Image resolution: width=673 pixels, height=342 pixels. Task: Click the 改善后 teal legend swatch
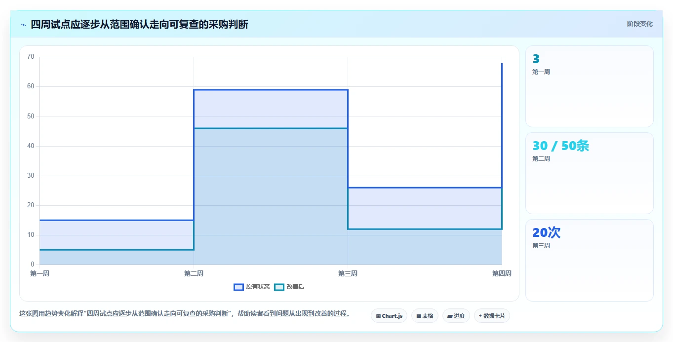(279, 287)
